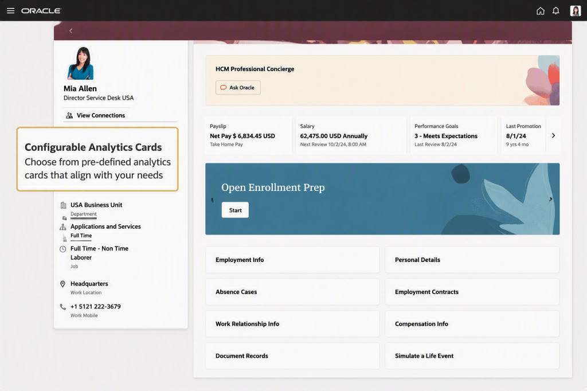Select Applications and Services text
Screen dimensions: 587x391
(x=105, y=226)
